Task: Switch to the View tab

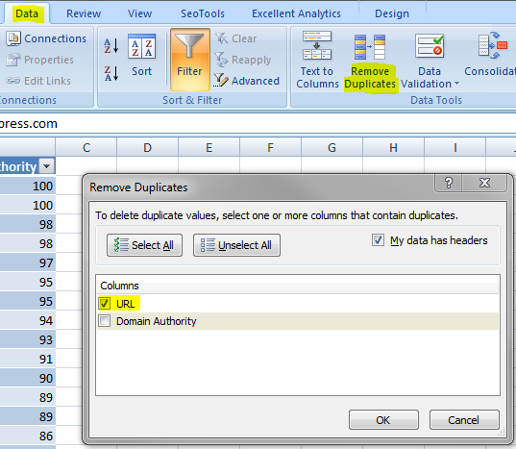Action: 139,13
